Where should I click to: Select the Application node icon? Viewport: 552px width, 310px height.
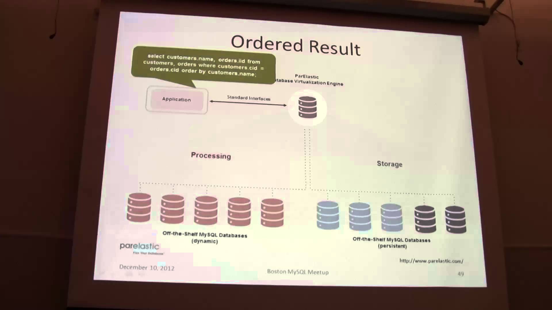(176, 100)
